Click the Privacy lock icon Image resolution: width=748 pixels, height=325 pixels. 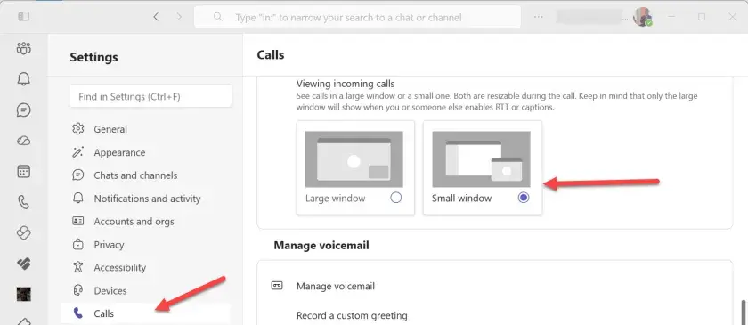(x=77, y=244)
